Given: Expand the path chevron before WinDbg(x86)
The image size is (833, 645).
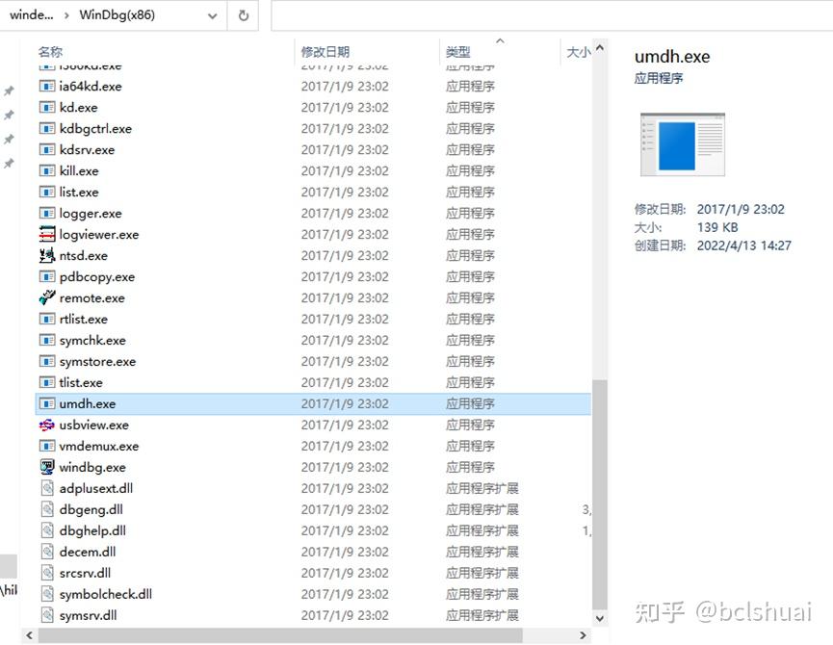Looking at the screenshot, I should (x=66, y=15).
